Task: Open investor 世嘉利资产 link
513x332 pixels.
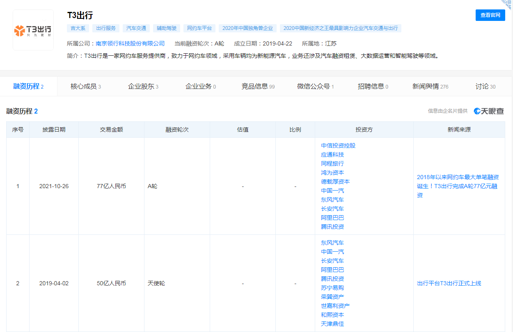Action: 335,306
